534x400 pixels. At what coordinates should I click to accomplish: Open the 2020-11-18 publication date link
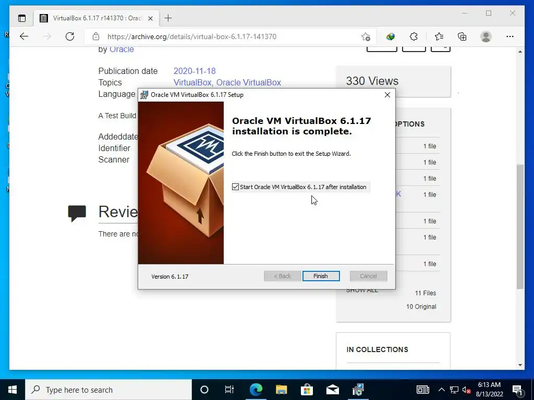click(x=195, y=71)
